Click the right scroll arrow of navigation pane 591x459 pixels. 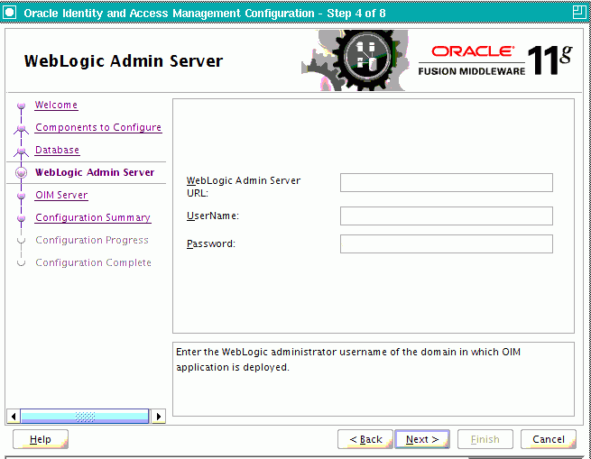158,417
